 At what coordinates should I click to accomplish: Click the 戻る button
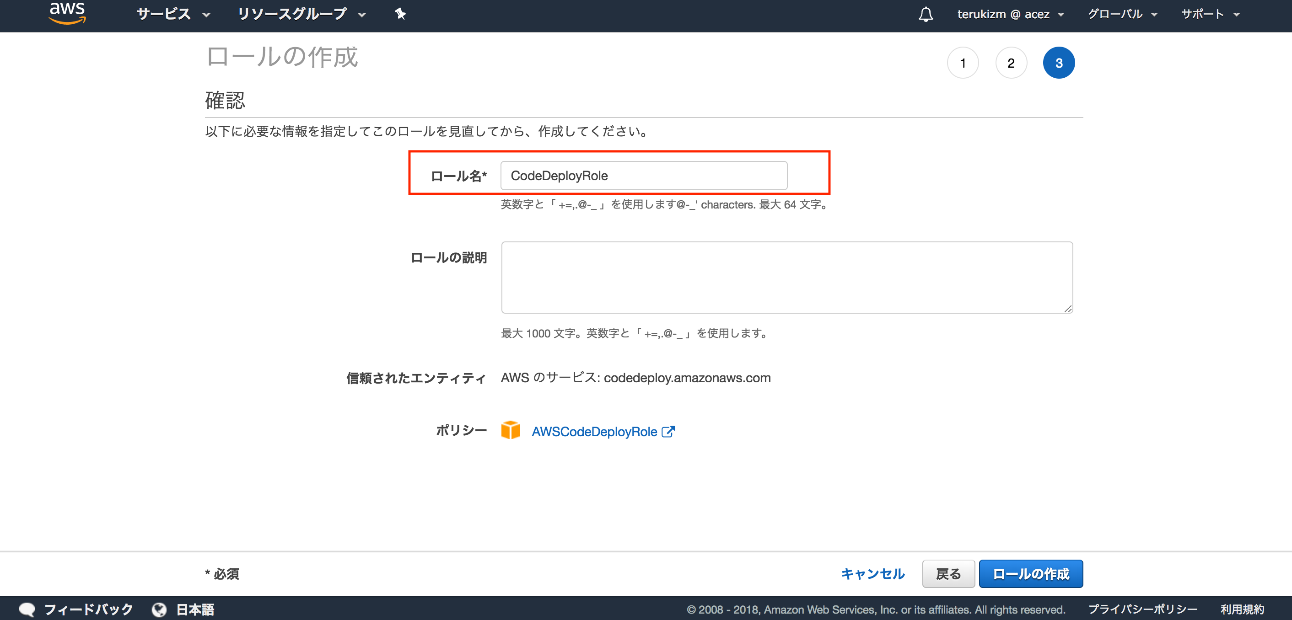[x=948, y=573]
